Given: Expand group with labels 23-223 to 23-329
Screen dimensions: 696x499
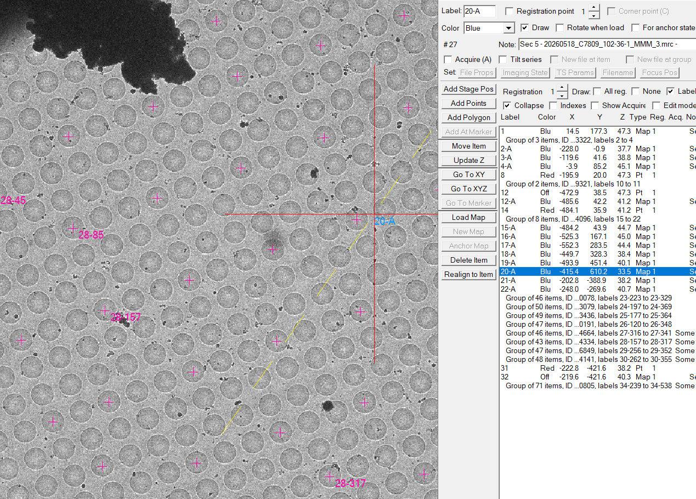Looking at the screenshot, I should [598, 298].
